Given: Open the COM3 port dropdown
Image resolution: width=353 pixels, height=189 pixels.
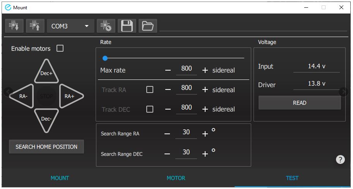Looking at the screenshot, I should (70, 26).
